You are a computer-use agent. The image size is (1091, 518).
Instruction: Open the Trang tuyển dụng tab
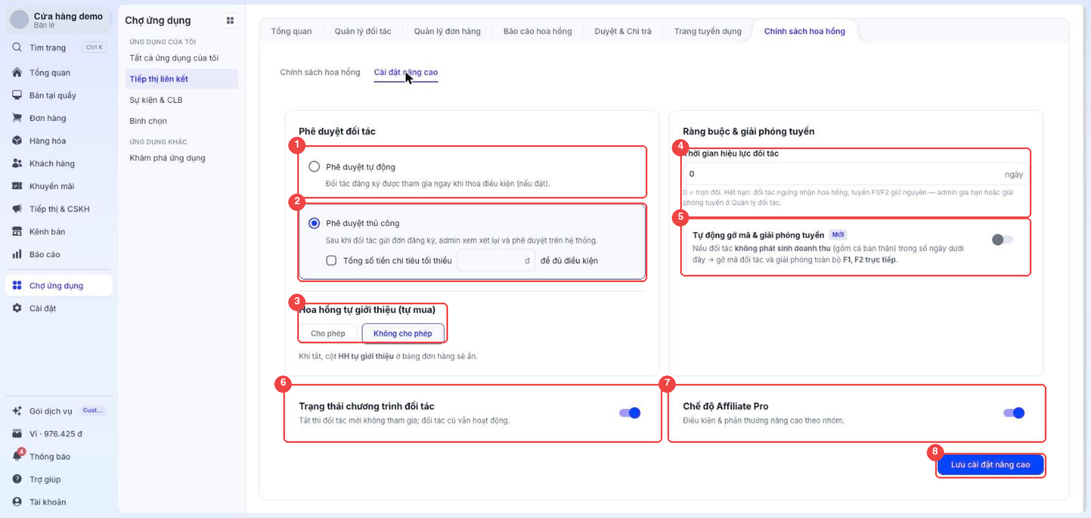[707, 31]
